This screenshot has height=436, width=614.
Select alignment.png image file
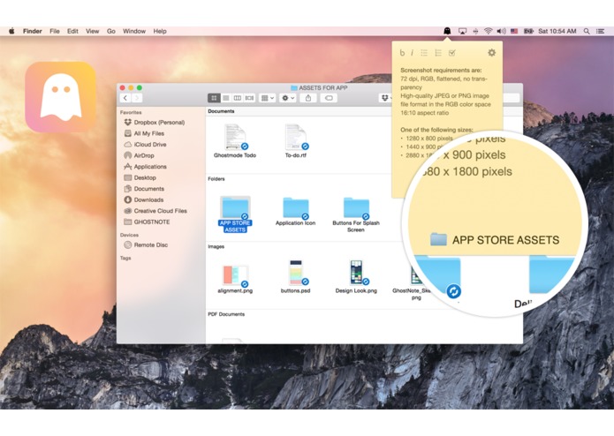tap(235, 278)
